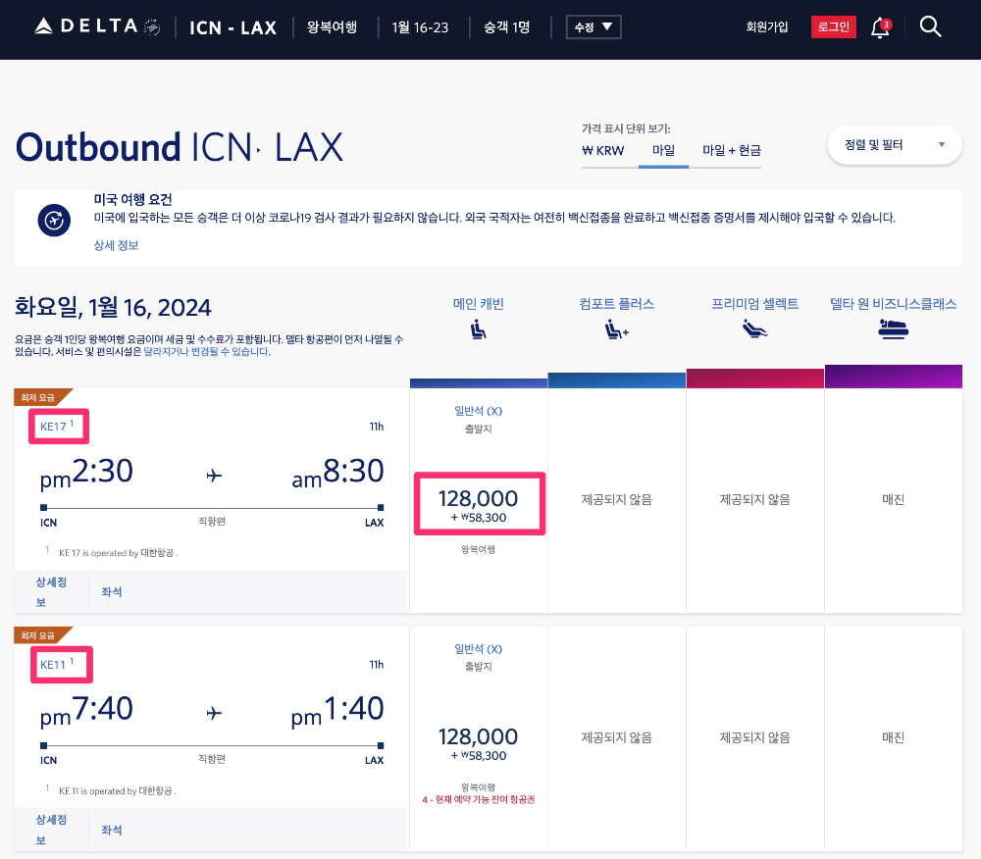The height and width of the screenshot is (859, 981).
Task: Click the 매진 cell in KE17 row
Action: coord(893,499)
